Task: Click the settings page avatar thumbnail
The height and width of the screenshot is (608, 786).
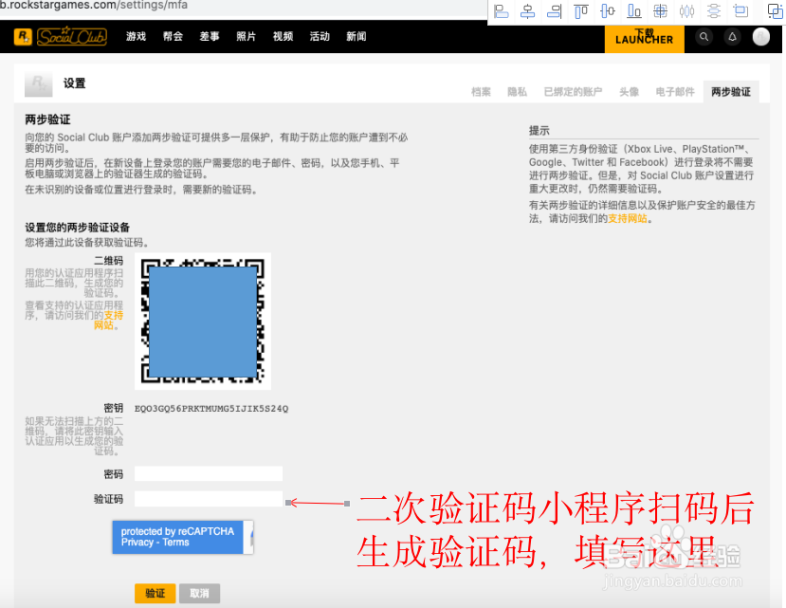Action: [39, 83]
